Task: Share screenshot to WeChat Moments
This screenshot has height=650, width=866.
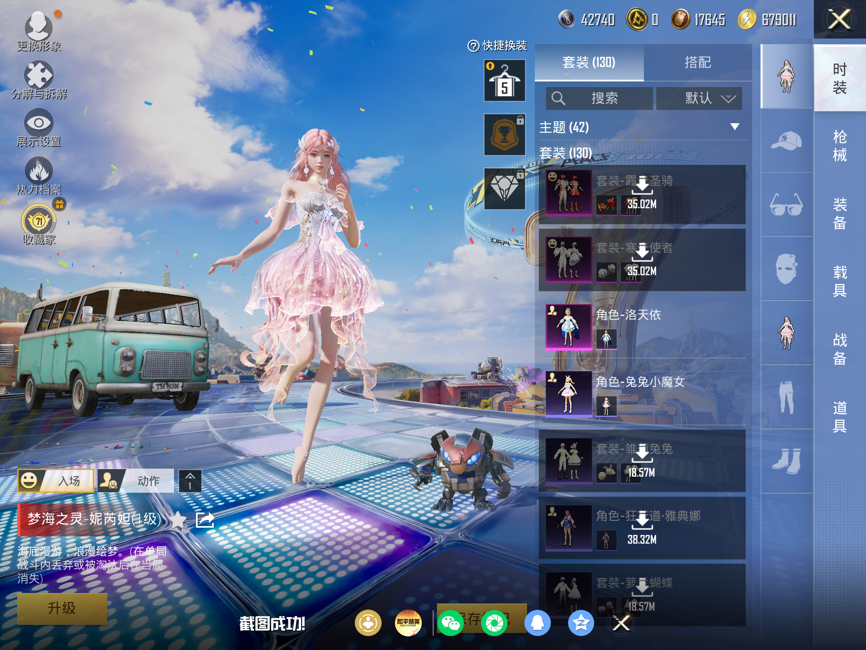Action: 494,623
